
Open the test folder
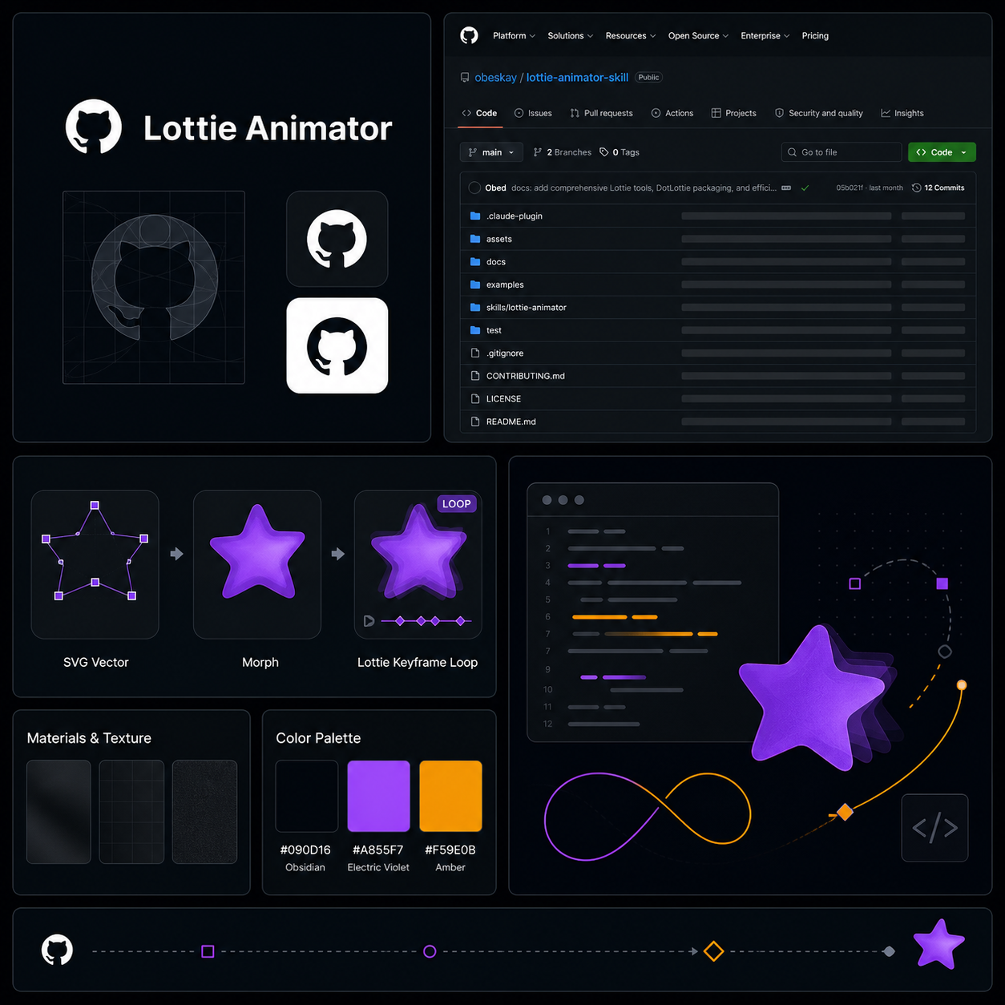[494, 330]
